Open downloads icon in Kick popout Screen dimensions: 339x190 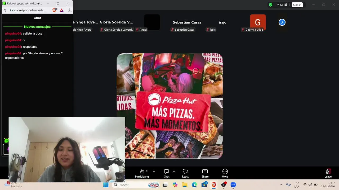[70, 10]
